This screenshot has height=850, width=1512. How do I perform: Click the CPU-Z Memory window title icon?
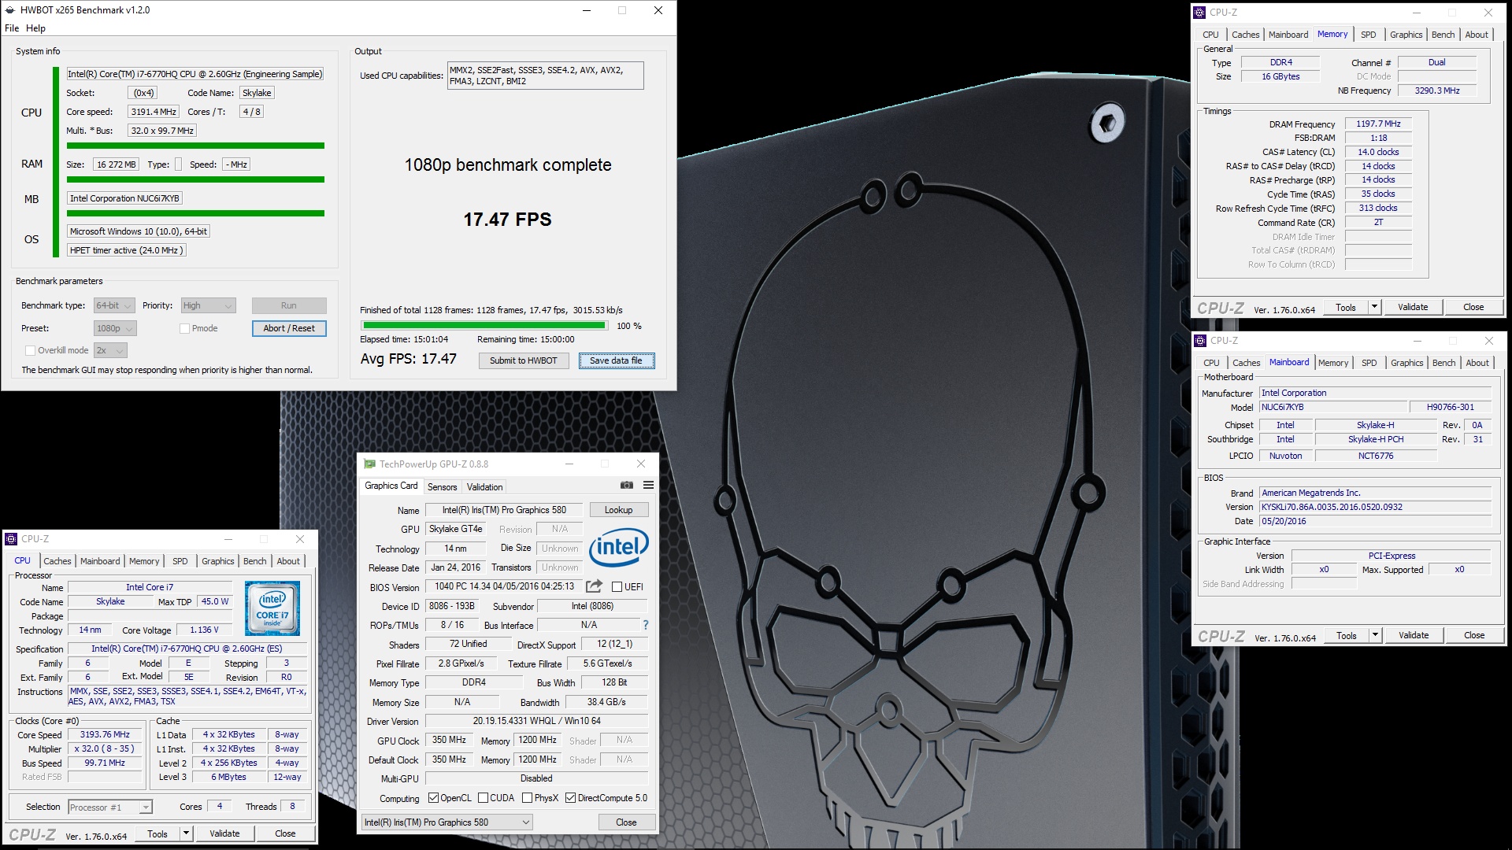[1199, 12]
